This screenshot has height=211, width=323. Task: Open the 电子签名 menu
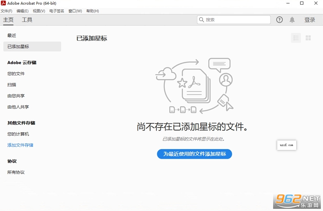coord(57,11)
